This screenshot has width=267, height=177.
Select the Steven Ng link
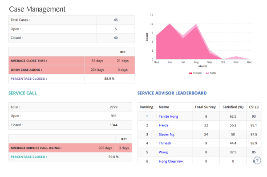pos(166,134)
